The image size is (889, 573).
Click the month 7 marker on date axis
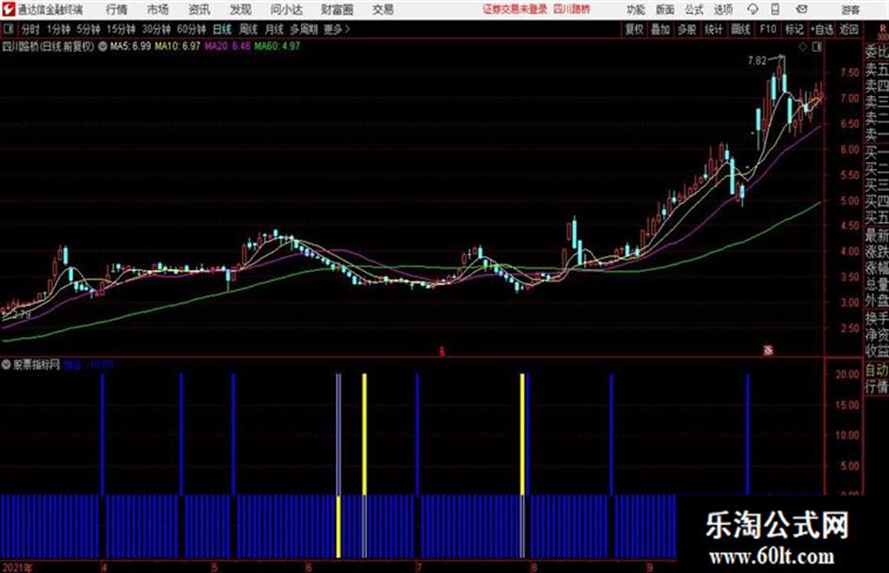(x=419, y=567)
